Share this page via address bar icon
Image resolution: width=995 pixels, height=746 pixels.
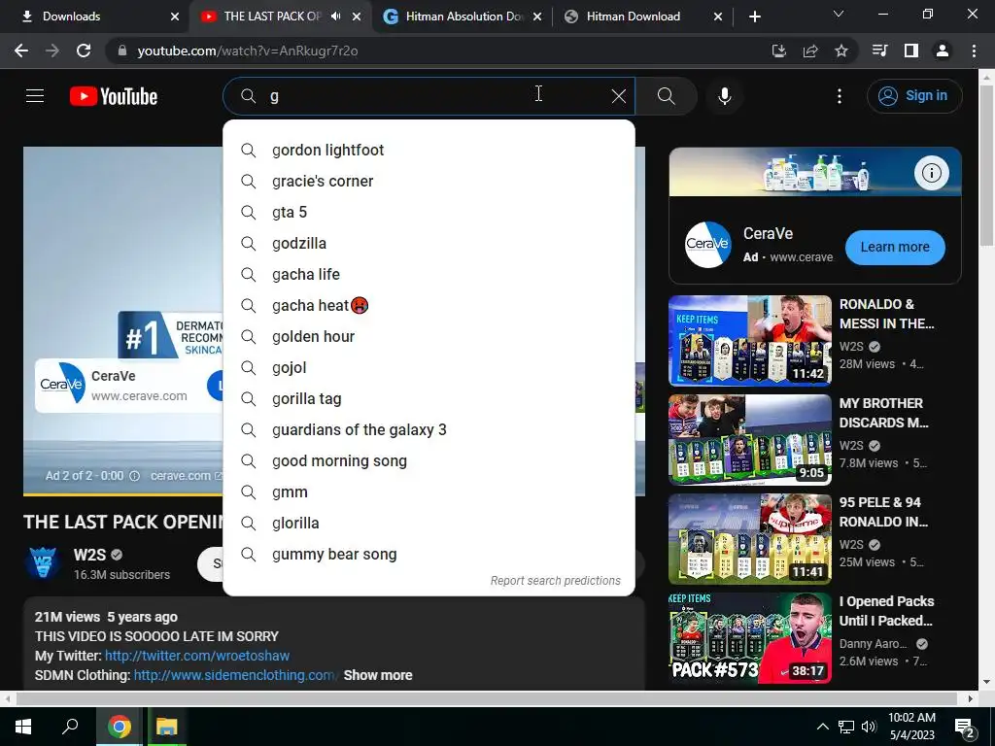[810, 51]
